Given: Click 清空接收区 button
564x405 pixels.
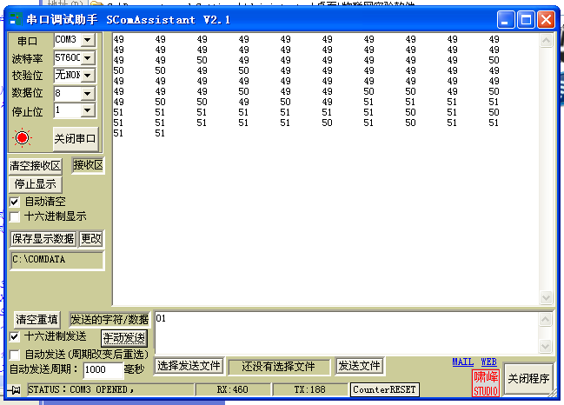Looking at the screenshot, I should coord(36,166).
